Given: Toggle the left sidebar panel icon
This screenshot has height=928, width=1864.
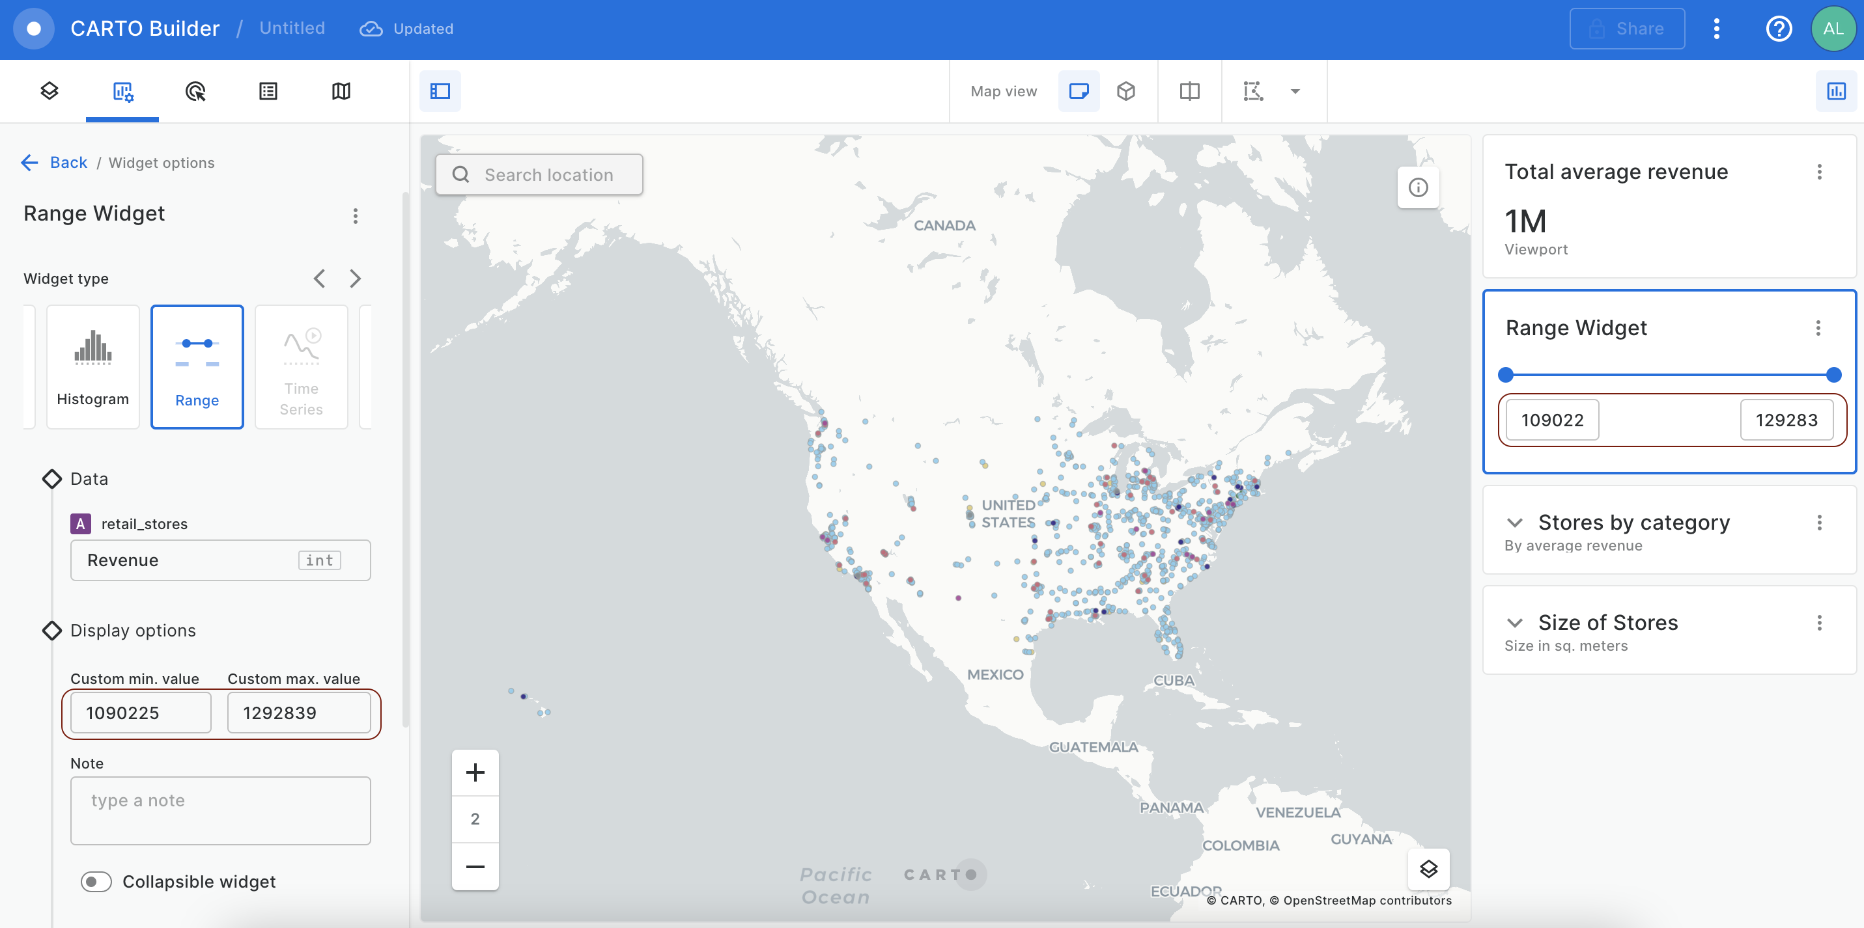Looking at the screenshot, I should pos(440,91).
